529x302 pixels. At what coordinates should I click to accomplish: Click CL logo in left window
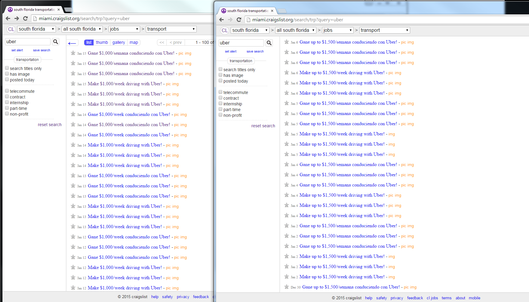click(x=11, y=29)
